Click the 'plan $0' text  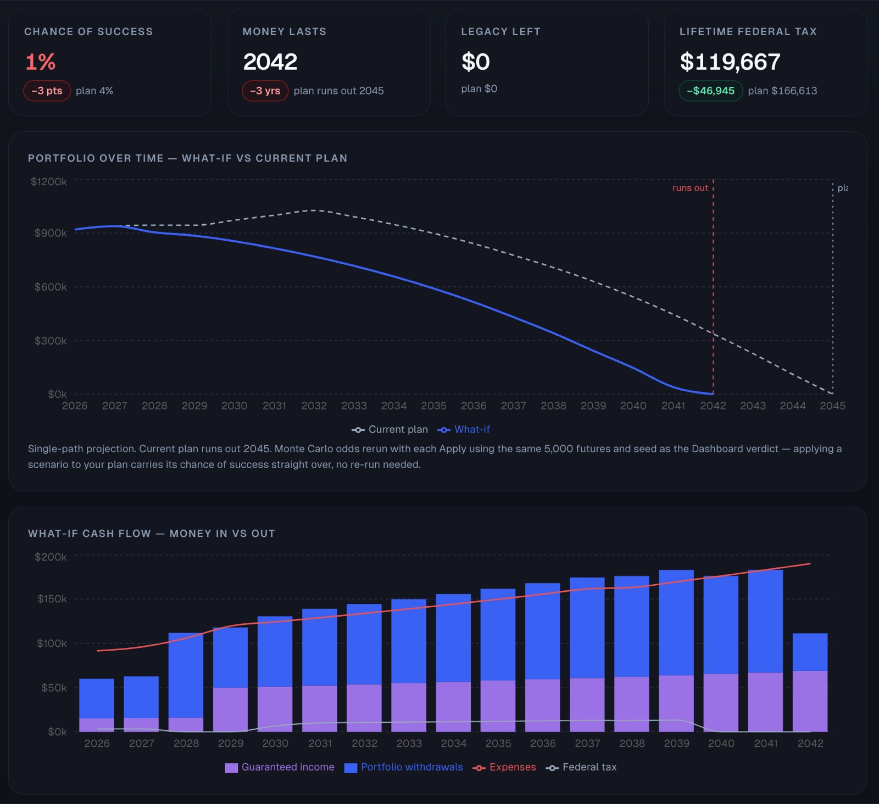tap(479, 88)
